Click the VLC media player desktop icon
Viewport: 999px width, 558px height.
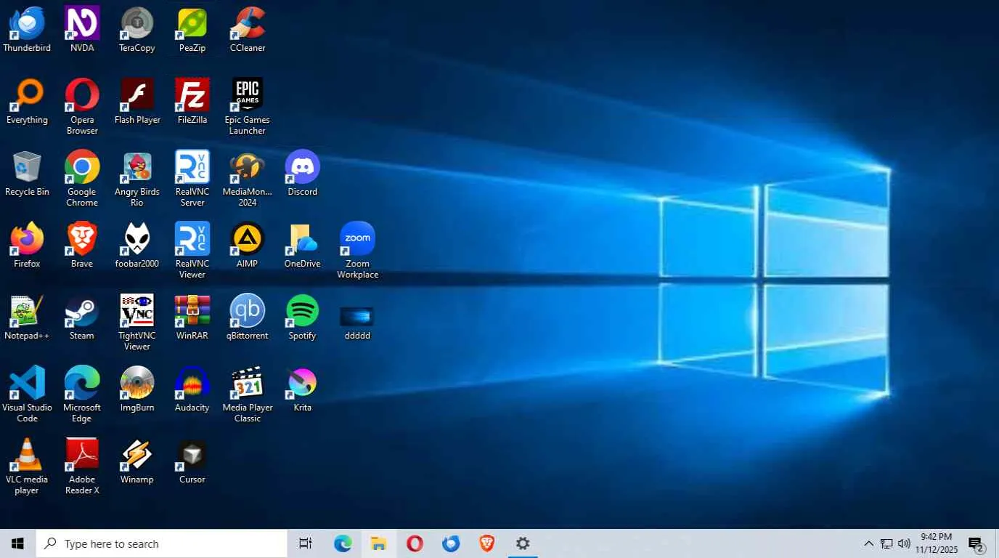point(27,466)
